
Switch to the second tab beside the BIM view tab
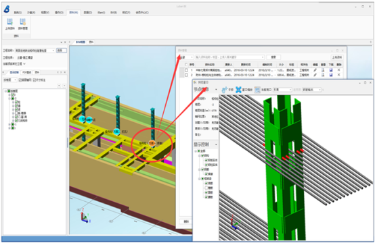pos(91,42)
